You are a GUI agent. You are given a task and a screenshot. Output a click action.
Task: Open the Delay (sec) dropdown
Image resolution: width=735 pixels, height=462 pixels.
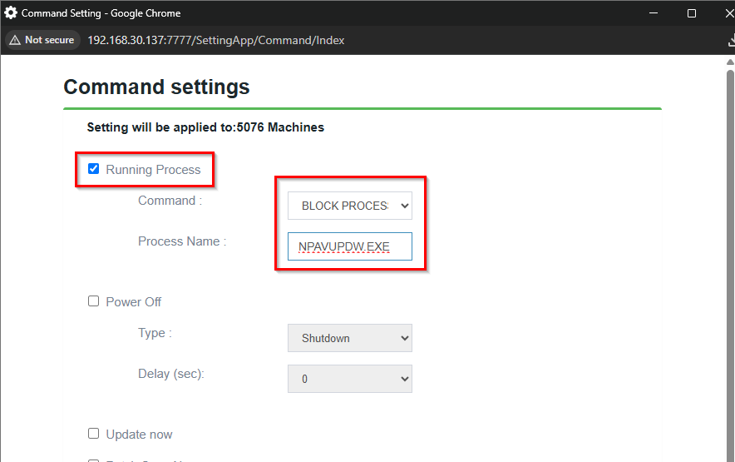[x=349, y=379]
